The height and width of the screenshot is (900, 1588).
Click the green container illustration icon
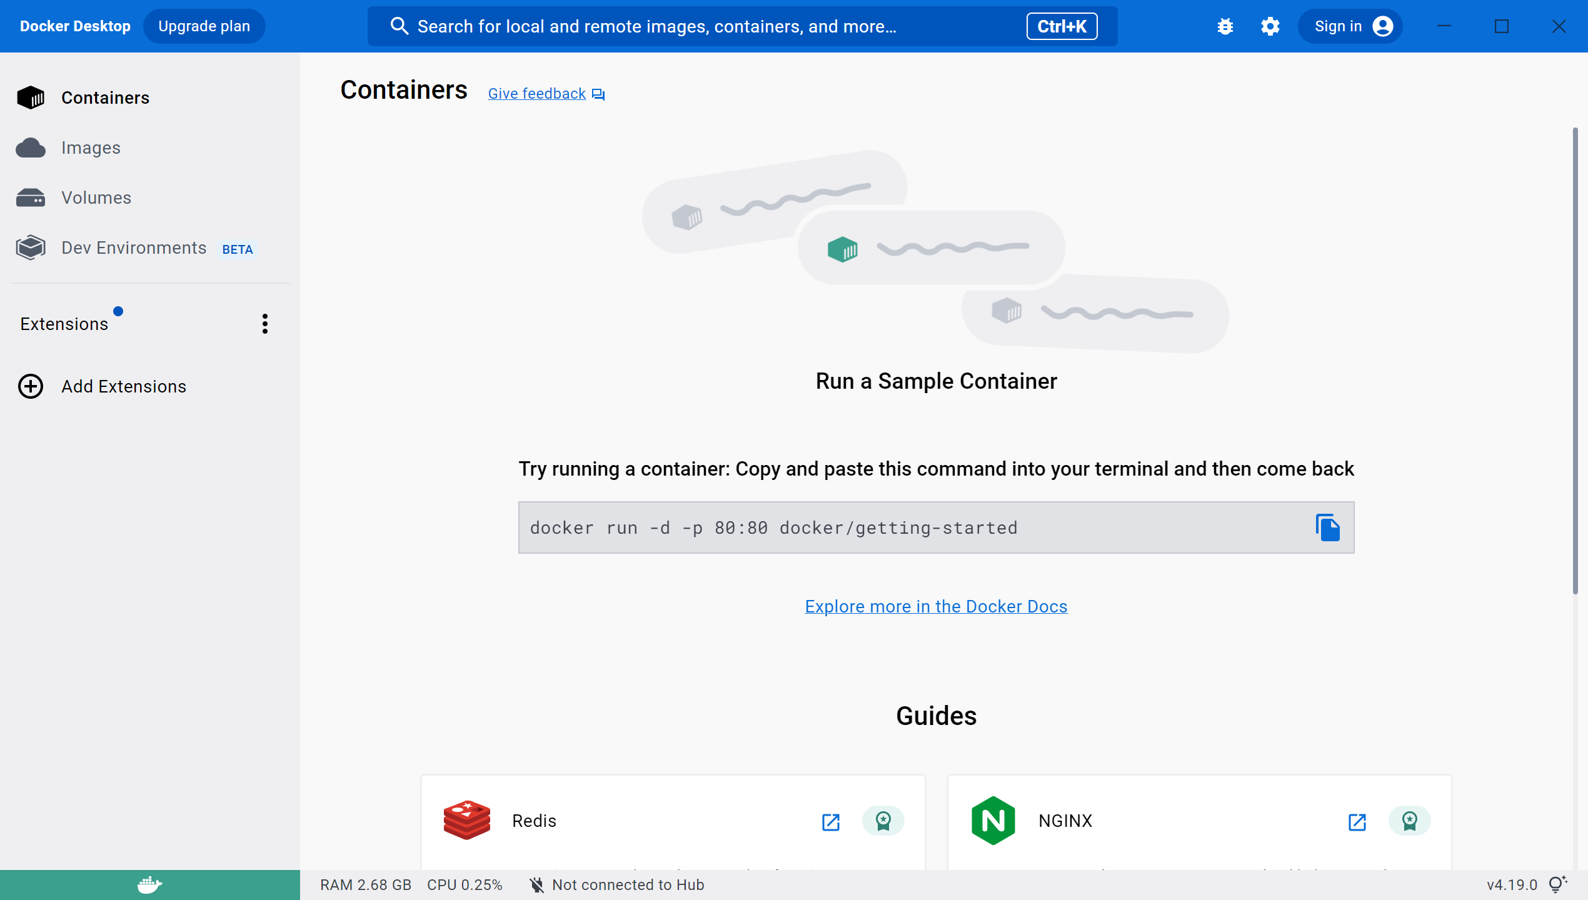coord(842,249)
